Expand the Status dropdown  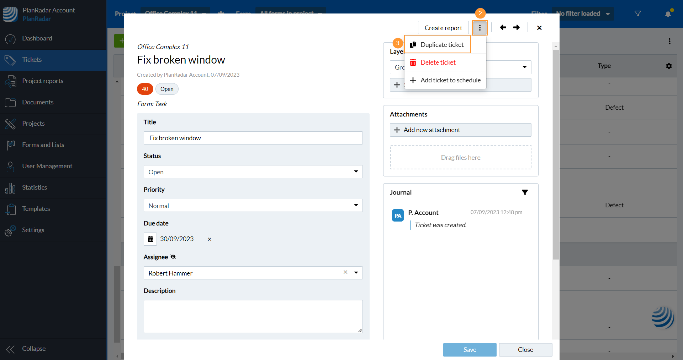[356, 172]
